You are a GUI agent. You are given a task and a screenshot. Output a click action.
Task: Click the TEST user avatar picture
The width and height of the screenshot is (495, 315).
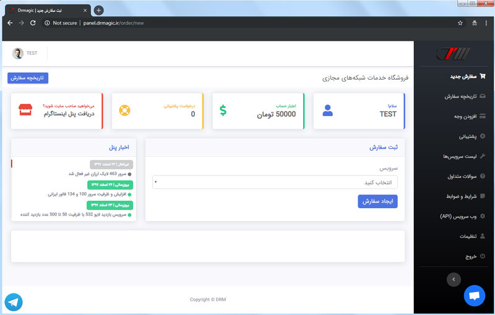[18, 53]
